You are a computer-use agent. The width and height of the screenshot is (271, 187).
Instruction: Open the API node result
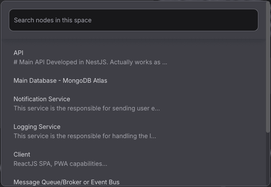click(x=133, y=57)
